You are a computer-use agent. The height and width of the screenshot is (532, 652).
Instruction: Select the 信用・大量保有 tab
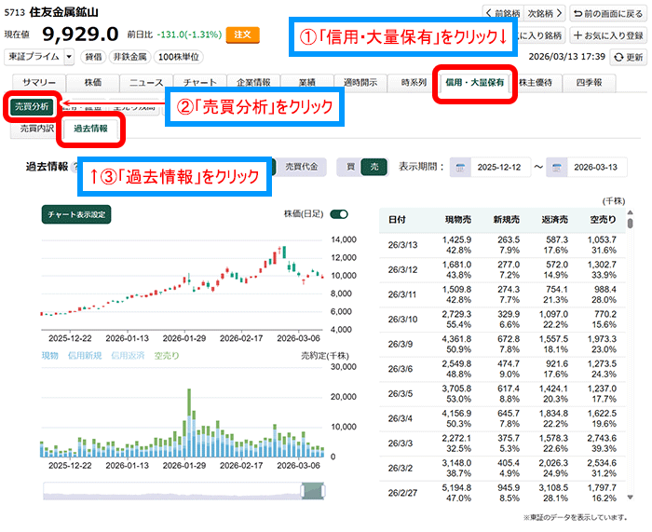(x=475, y=83)
